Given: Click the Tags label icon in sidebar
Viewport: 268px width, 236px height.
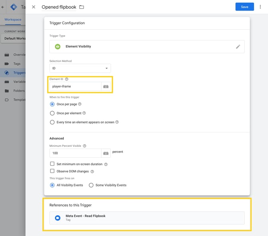Looking at the screenshot, I should pos(7,64).
